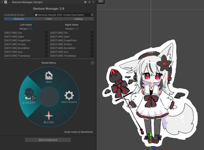Click the Right Hand Weight 0% value

click(x=76, y=29)
